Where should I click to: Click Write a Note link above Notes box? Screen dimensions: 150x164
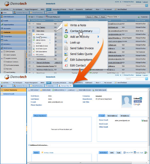(x=49, y=153)
